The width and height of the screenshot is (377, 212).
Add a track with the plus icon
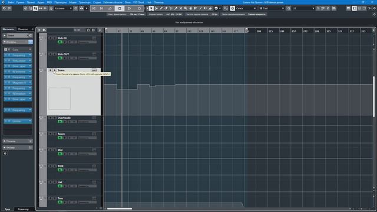(39, 30)
